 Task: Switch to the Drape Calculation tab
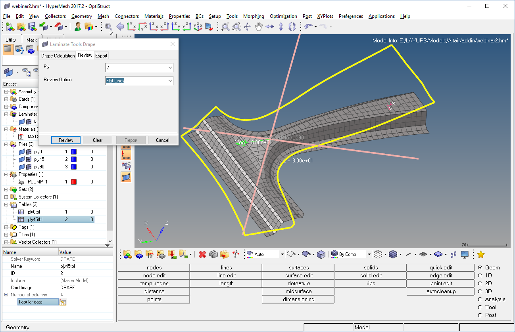click(x=58, y=56)
